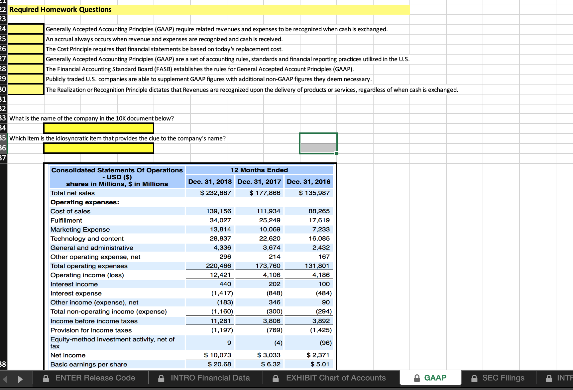Select row 24 header

click(3, 29)
